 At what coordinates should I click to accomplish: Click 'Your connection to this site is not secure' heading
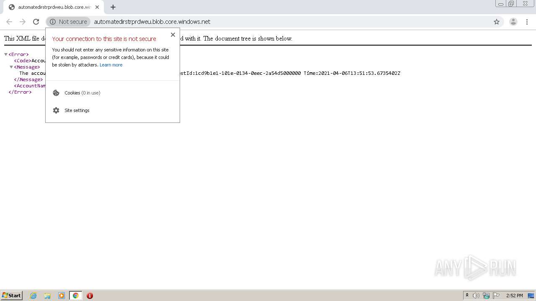[104, 39]
